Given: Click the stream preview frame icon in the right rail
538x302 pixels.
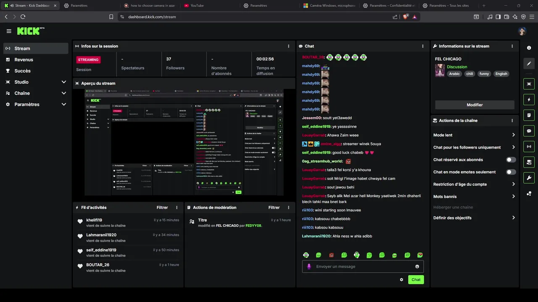Looking at the screenshot, I should click(x=529, y=84).
